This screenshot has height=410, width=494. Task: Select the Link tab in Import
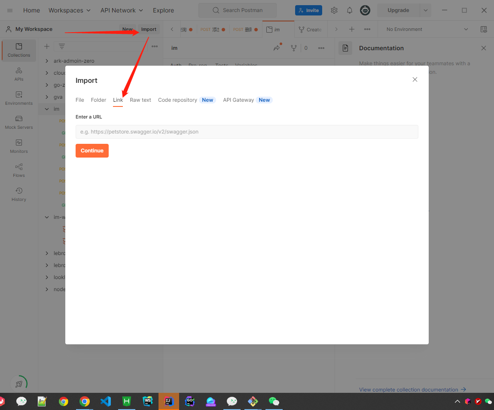(x=118, y=100)
